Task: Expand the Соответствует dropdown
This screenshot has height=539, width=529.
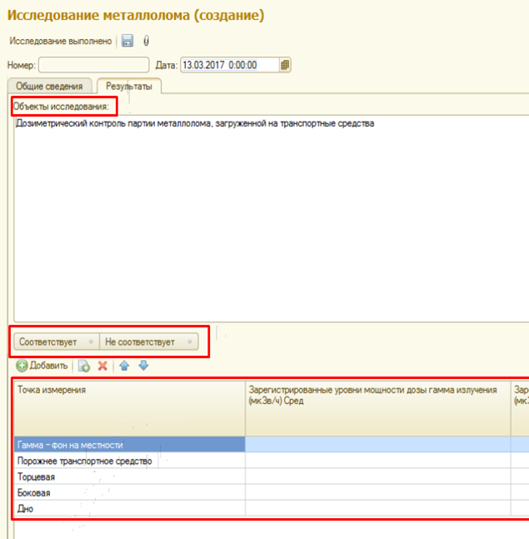Action: click(90, 342)
